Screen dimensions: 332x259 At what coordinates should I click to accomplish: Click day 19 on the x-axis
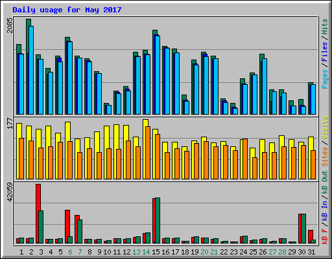click(195, 252)
